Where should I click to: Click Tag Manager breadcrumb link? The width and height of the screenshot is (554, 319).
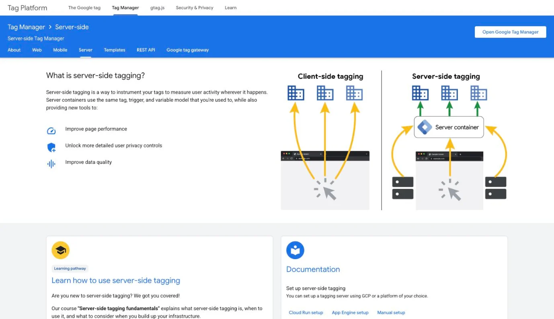tap(26, 27)
